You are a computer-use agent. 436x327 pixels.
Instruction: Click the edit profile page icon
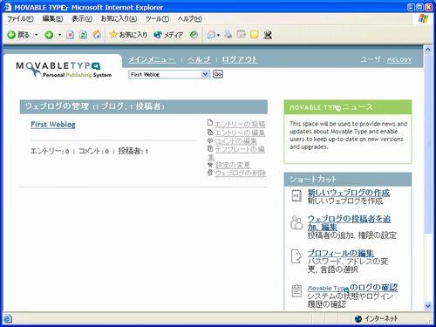[x=296, y=256]
